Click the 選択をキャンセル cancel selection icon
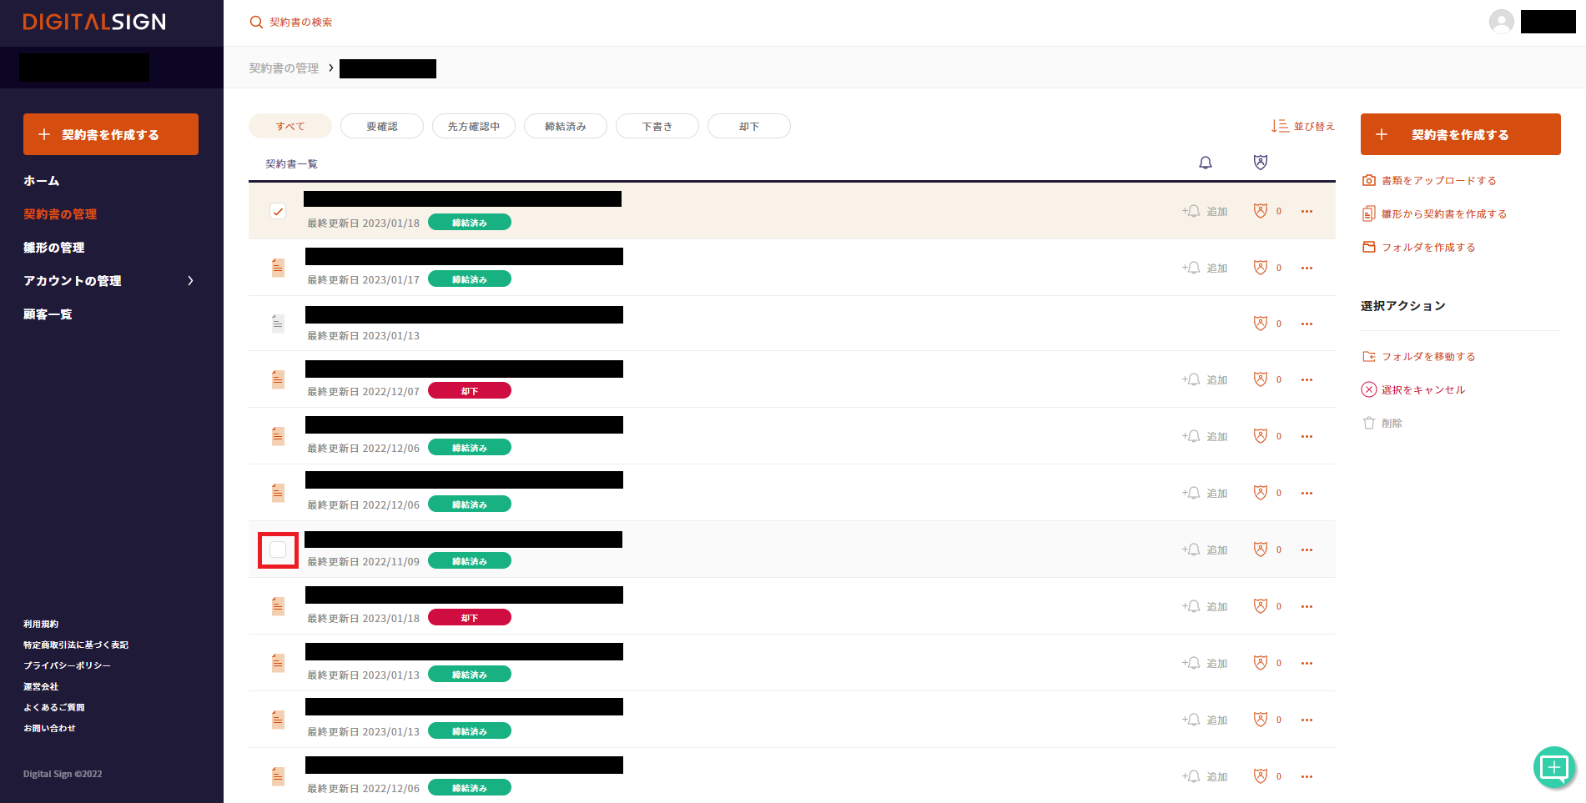Image resolution: width=1586 pixels, height=803 pixels. [x=1368, y=389]
